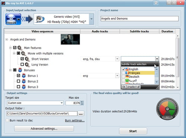
Task: Collapse the Angels and Demons tree node
Action: [x=7, y=39]
